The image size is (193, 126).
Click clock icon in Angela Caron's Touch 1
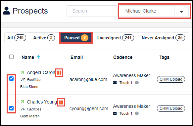[x=137, y=83]
